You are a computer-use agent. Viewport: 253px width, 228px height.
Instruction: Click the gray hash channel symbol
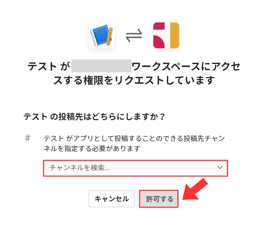(28, 138)
